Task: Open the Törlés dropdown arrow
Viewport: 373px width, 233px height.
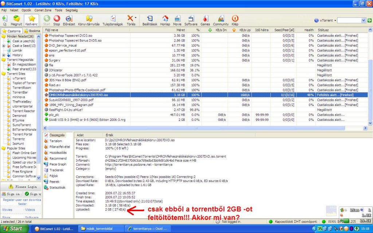Action: 136,18
